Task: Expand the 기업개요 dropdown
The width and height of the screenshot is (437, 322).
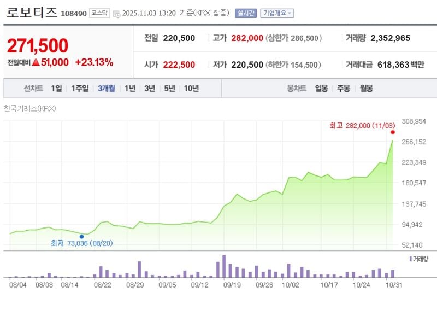Action: [277, 13]
